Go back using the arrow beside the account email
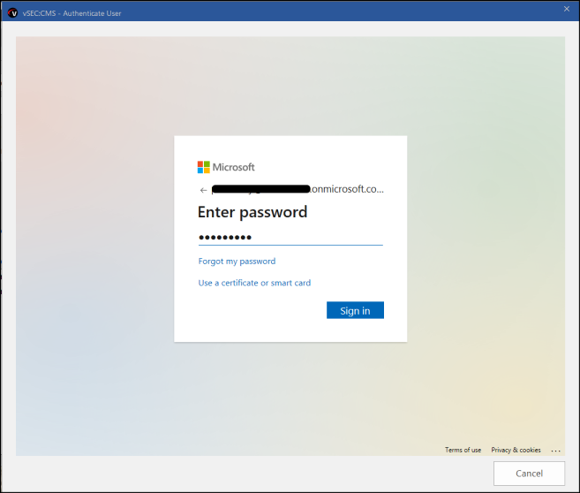The width and height of the screenshot is (580, 493). tap(203, 190)
